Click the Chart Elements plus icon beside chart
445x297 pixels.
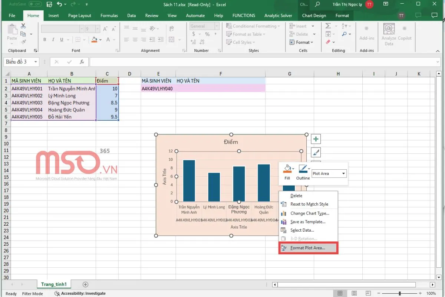(316, 139)
